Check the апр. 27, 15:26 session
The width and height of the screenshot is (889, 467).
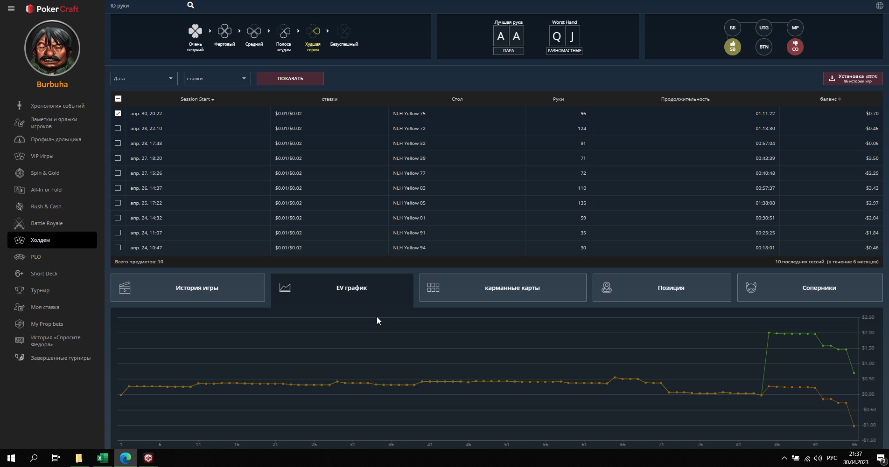coord(118,173)
